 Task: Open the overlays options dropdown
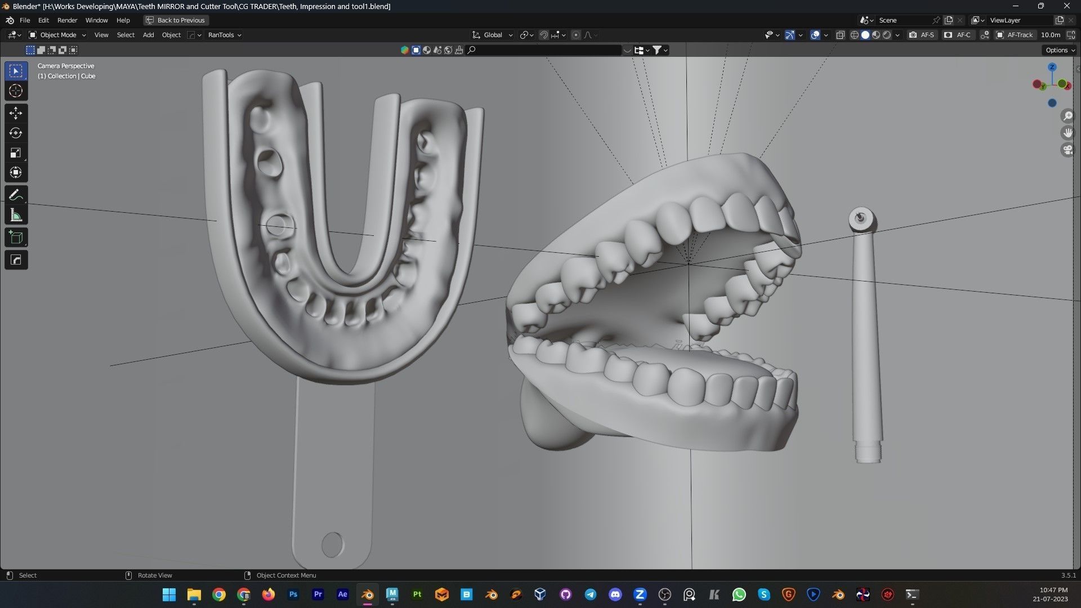click(x=826, y=35)
